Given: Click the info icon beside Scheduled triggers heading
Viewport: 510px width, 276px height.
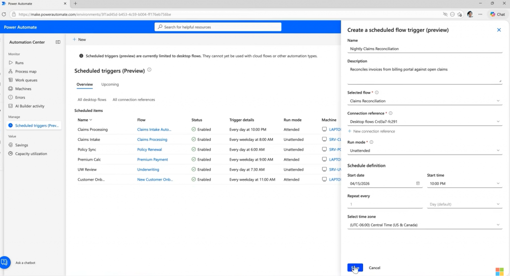Looking at the screenshot, I should (x=149, y=70).
